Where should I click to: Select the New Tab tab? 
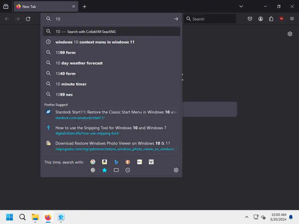click(x=46, y=6)
